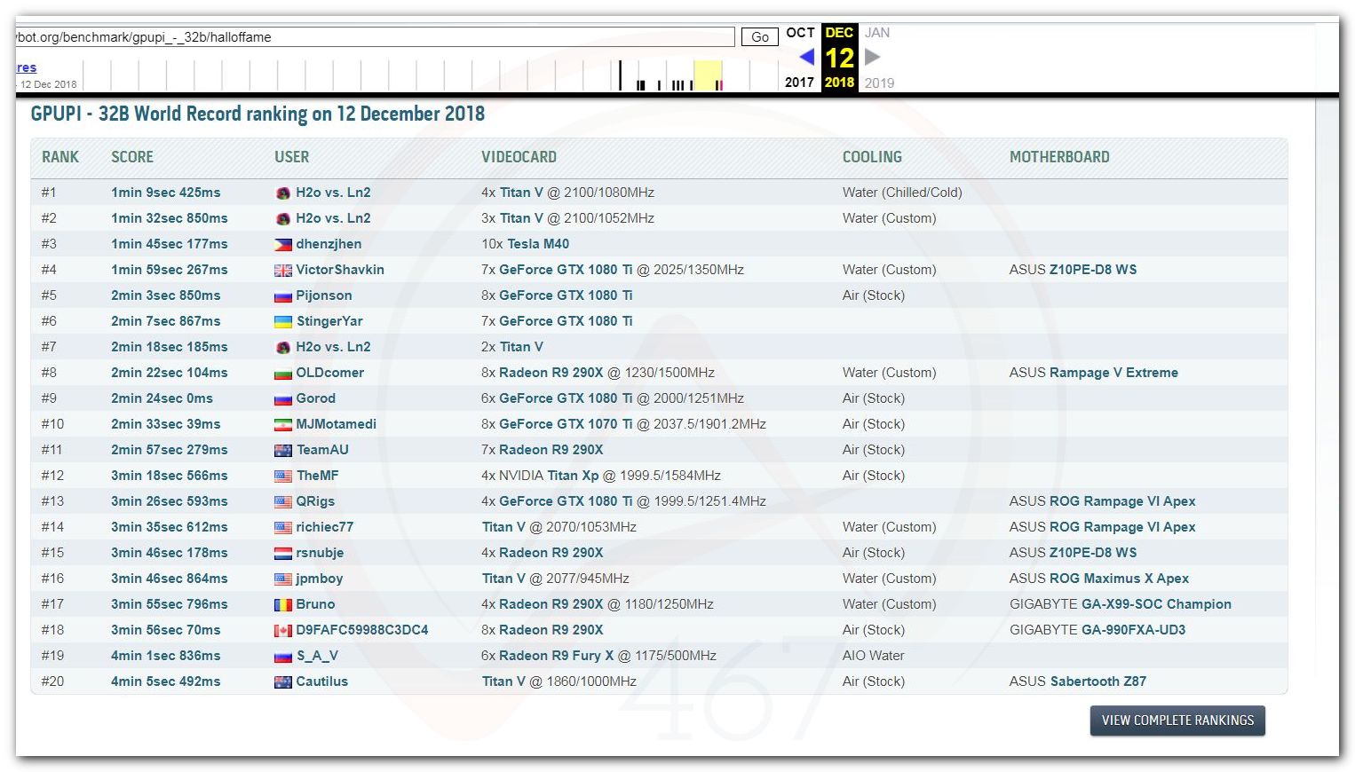This screenshot has height=772, width=1355.
Task: Open user profile dhenzjhen
Action: [329, 244]
